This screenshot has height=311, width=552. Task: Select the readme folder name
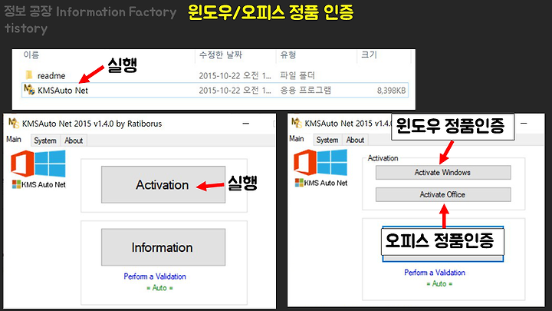coord(51,76)
